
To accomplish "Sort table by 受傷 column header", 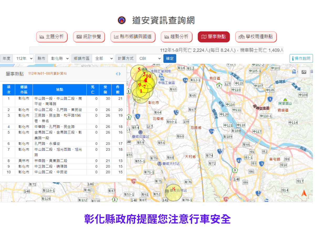I will tap(105, 90).
